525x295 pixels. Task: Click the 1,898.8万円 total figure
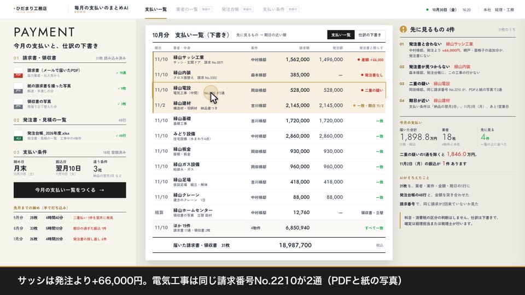[x=418, y=137]
